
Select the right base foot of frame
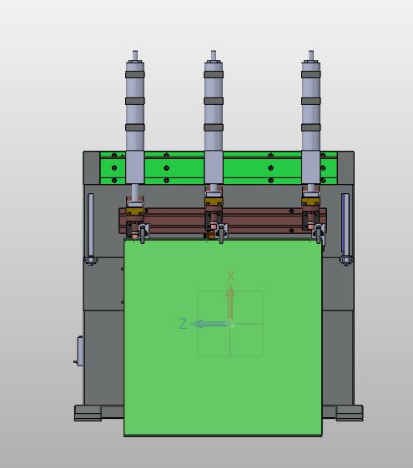click(350, 413)
